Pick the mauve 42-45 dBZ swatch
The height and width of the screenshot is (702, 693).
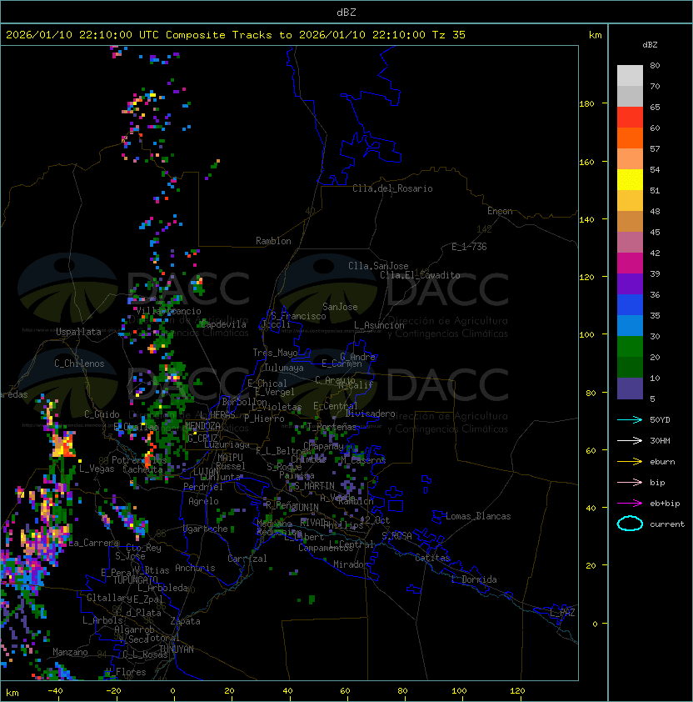pos(630,243)
